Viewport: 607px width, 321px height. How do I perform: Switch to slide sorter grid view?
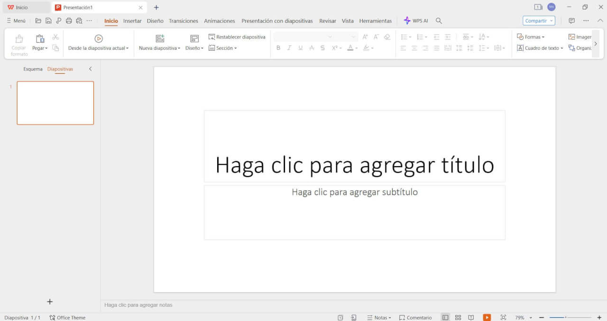tap(458, 317)
